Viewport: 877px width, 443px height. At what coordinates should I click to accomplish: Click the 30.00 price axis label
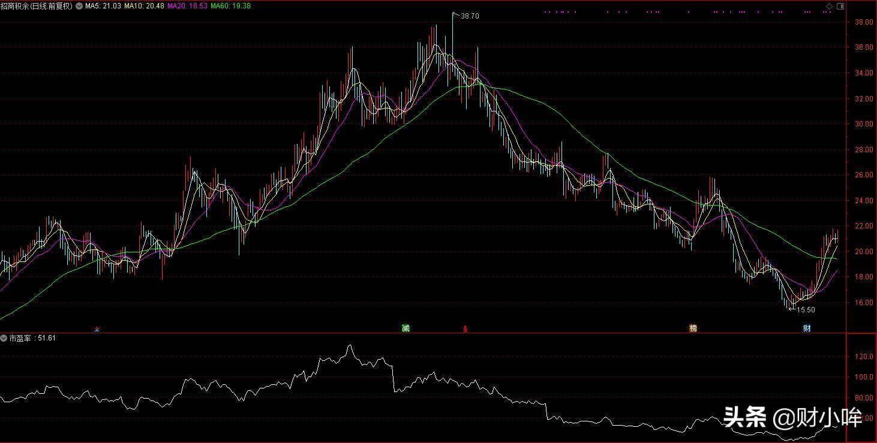863,124
